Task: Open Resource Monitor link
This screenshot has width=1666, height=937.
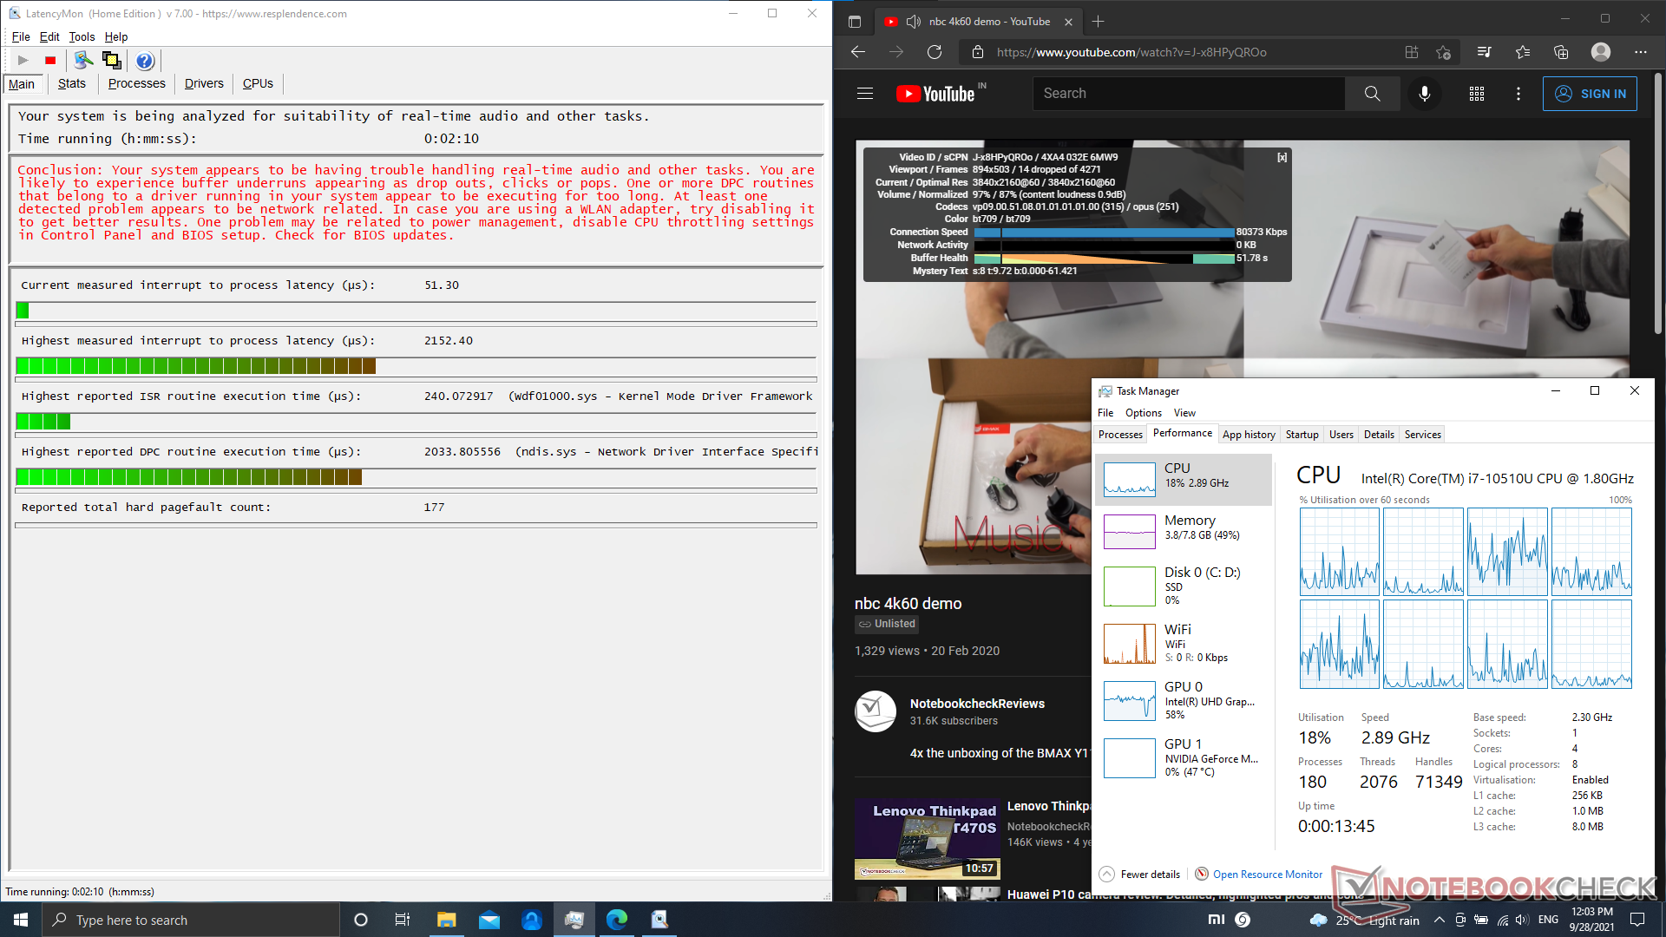Action: [x=1267, y=875]
